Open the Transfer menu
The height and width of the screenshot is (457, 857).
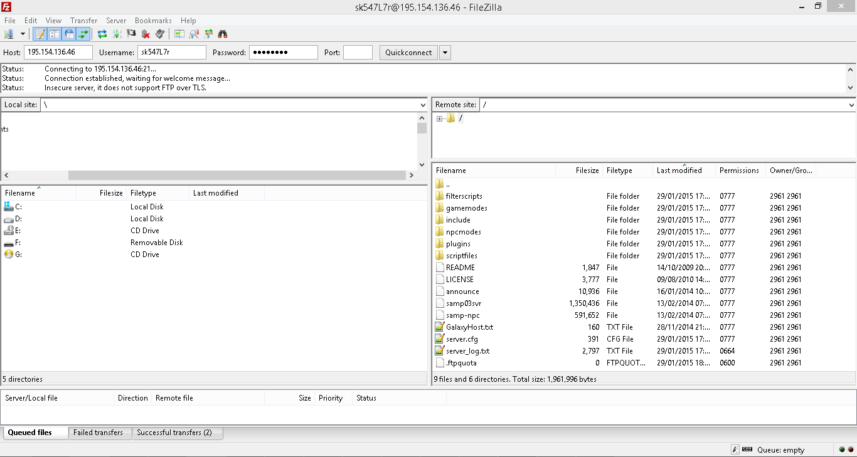[83, 21]
